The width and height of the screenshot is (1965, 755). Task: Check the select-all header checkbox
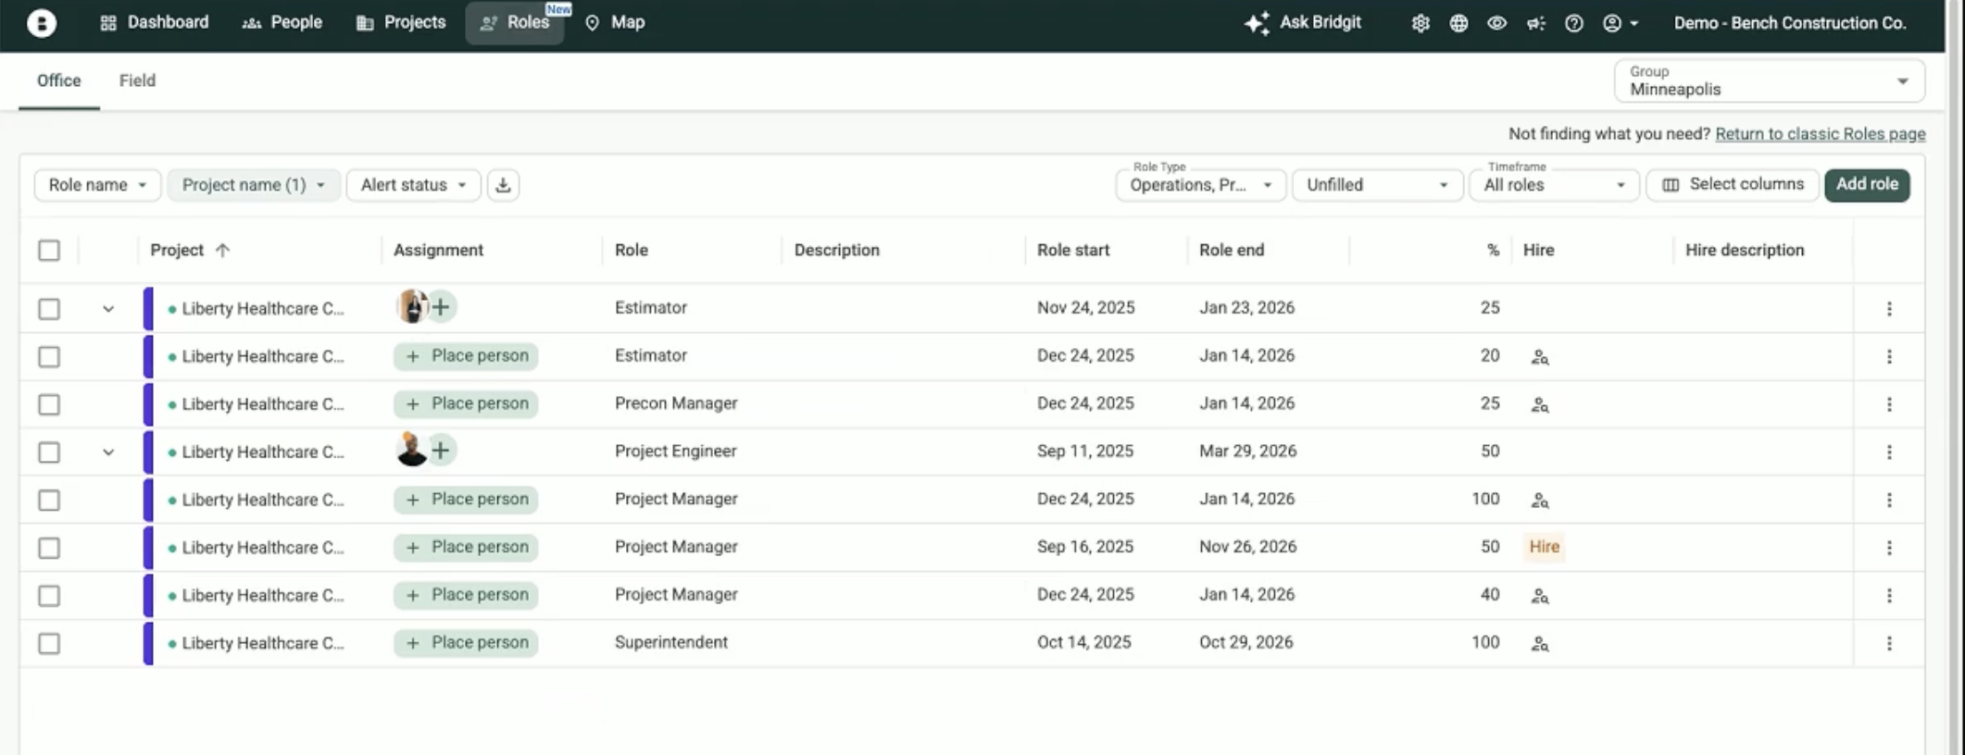point(49,251)
